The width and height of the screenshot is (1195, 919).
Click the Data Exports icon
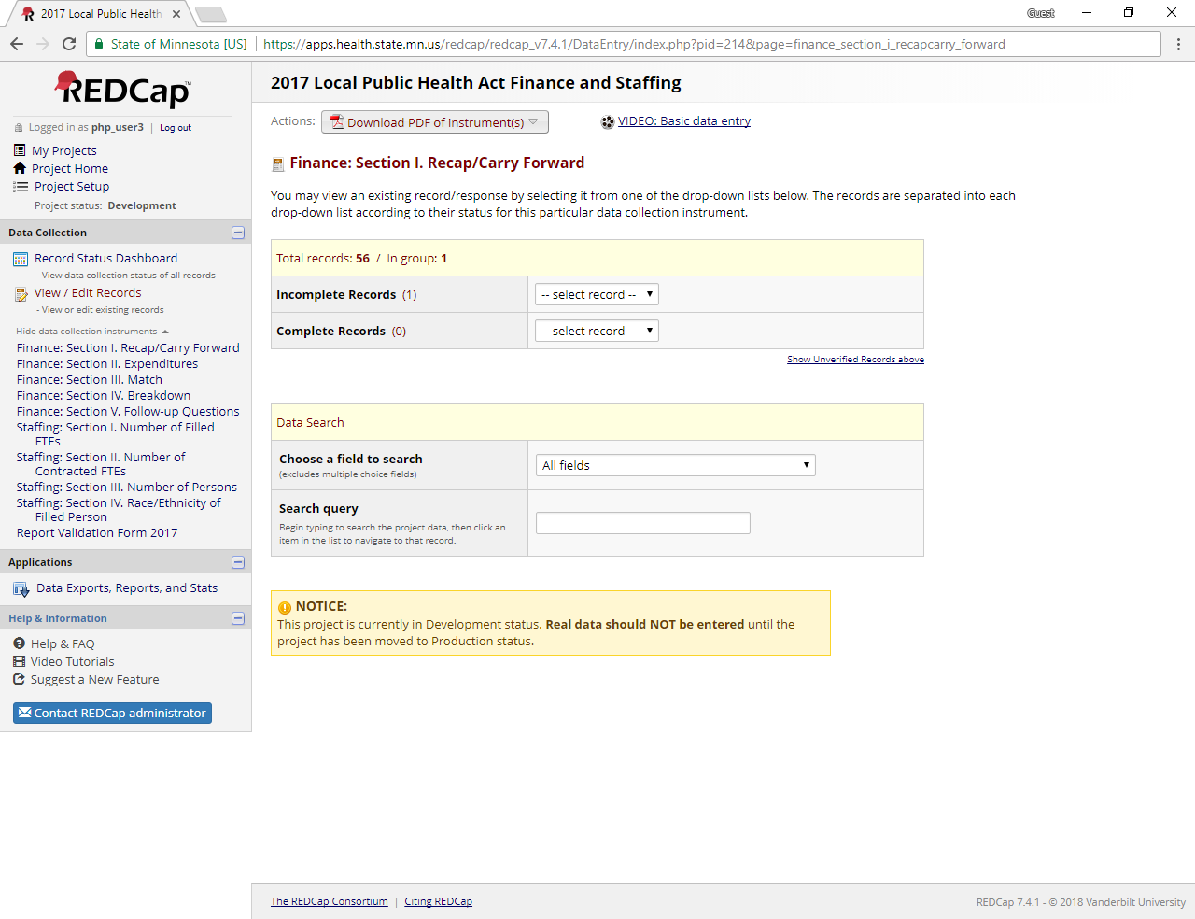[x=21, y=589]
